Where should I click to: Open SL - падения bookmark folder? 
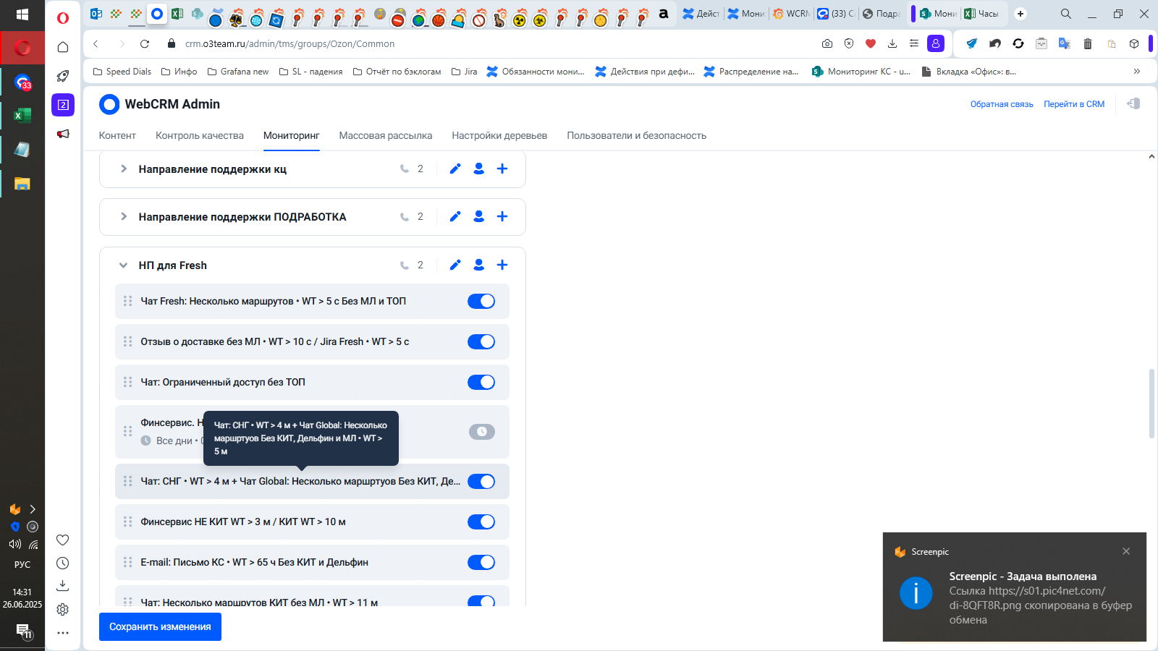[311, 71]
